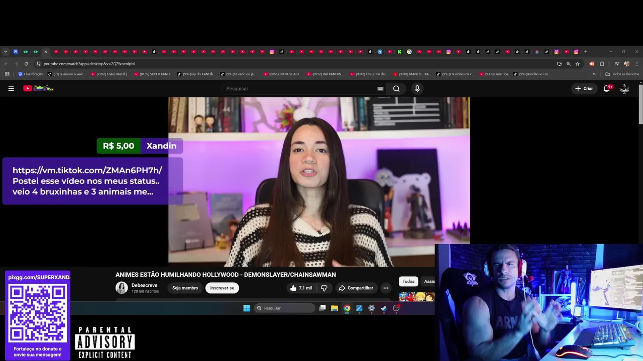The image size is (643, 361).
Task: Open the YouTube account avatar menu
Action: pos(624,88)
